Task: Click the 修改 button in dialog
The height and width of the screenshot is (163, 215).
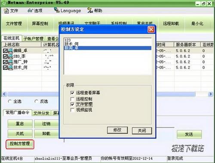Action: coord(117,130)
